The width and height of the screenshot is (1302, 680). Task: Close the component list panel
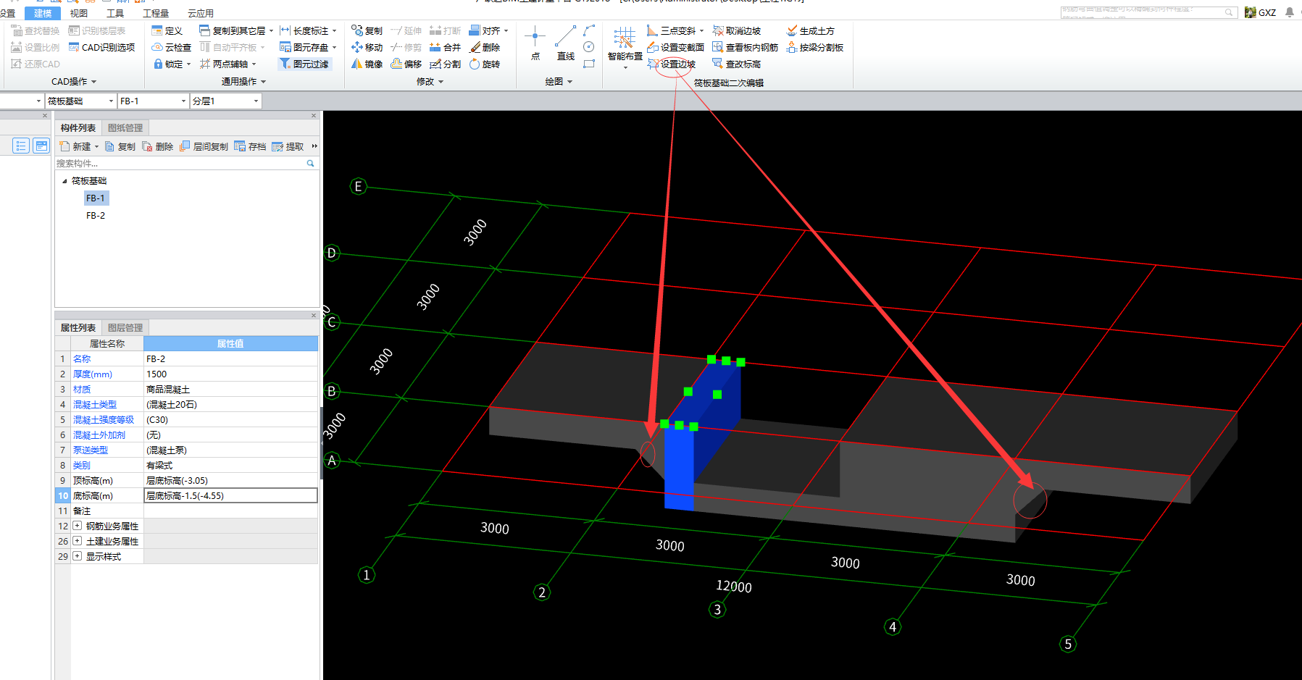[x=314, y=116]
